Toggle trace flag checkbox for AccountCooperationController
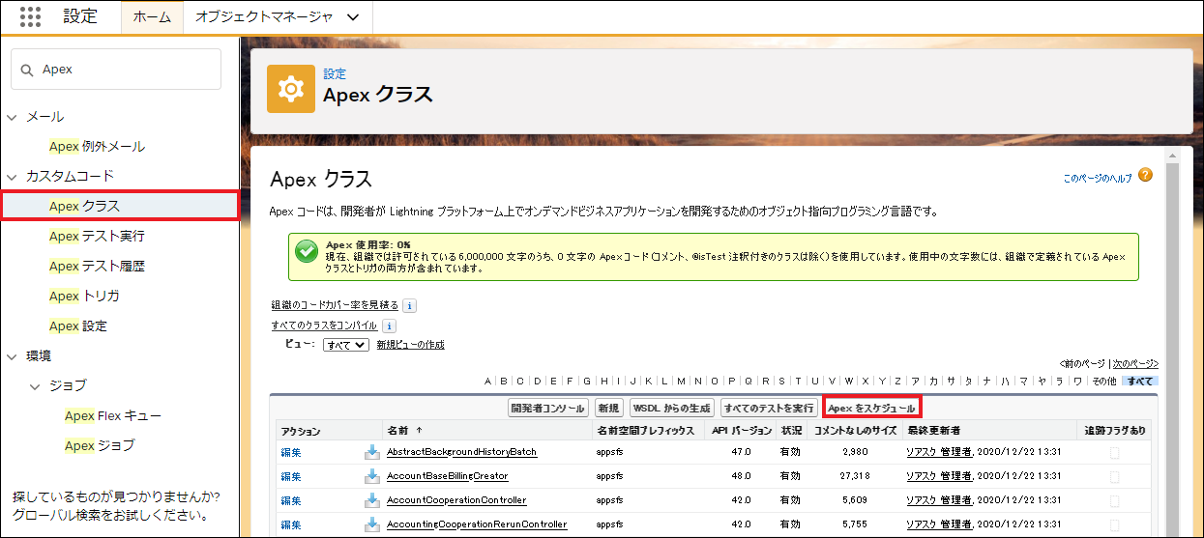Image resolution: width=1204 pixels, height=538 pixels. pyautogui.click(x=1115, y=500)
